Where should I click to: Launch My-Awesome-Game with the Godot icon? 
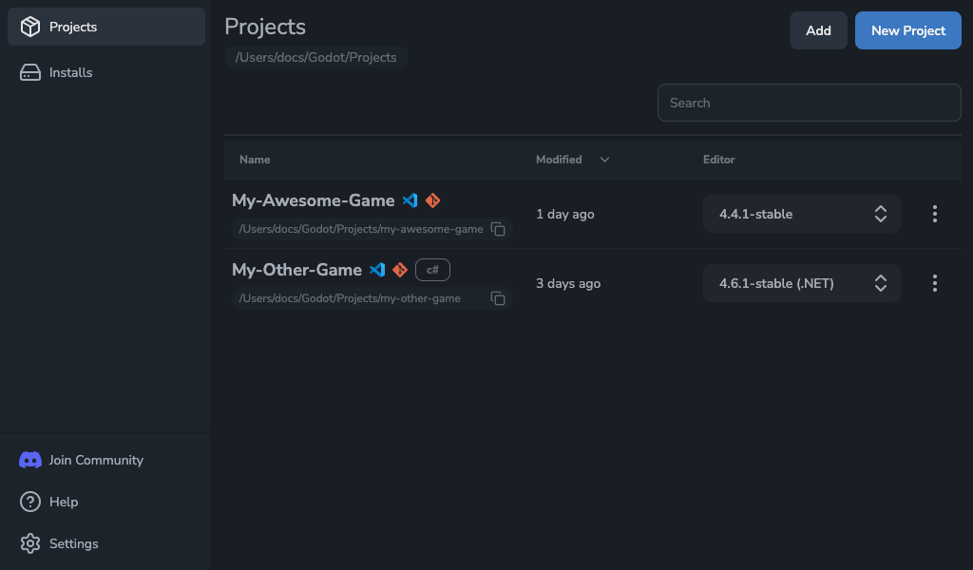click(433, 200)
